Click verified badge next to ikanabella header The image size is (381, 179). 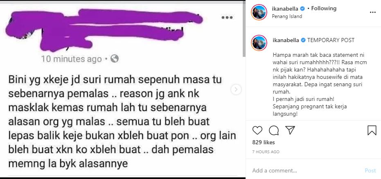coord(302,9)
